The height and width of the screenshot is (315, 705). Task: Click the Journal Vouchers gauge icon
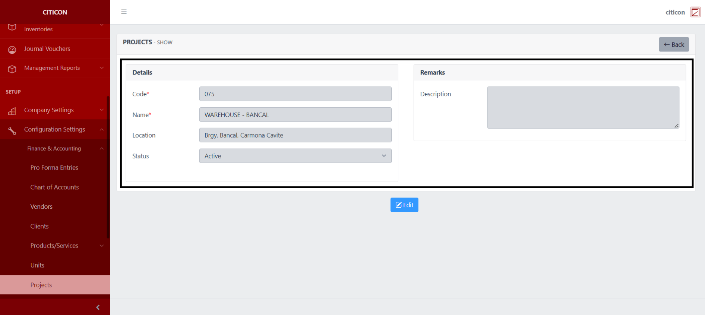(12, 50)
